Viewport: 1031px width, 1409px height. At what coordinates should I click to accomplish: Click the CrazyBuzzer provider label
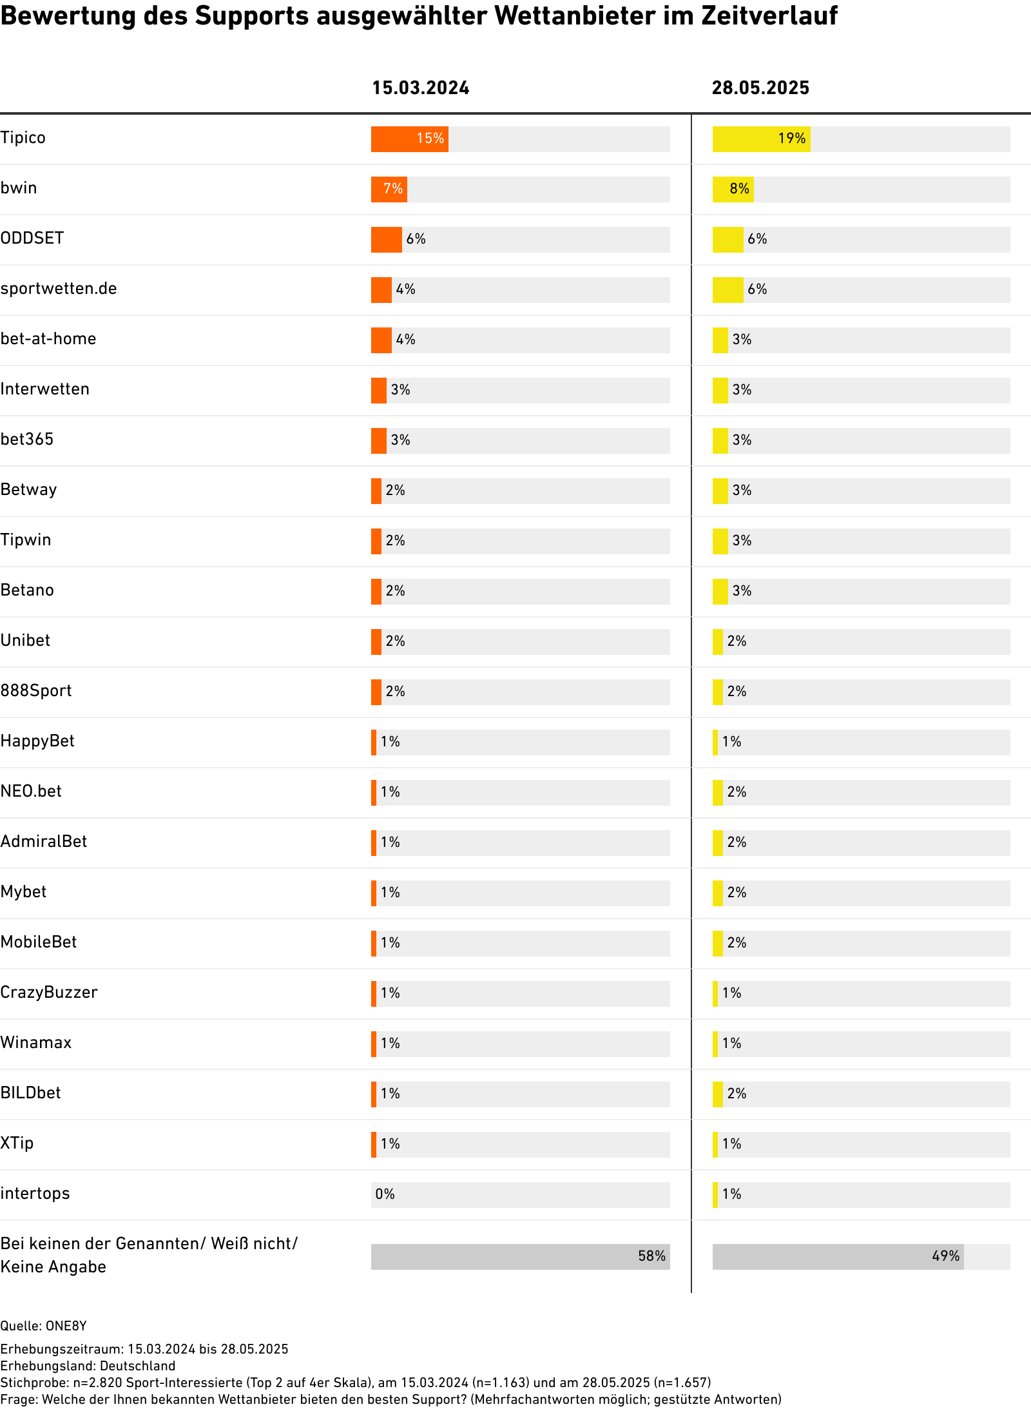tap(49, 993)
